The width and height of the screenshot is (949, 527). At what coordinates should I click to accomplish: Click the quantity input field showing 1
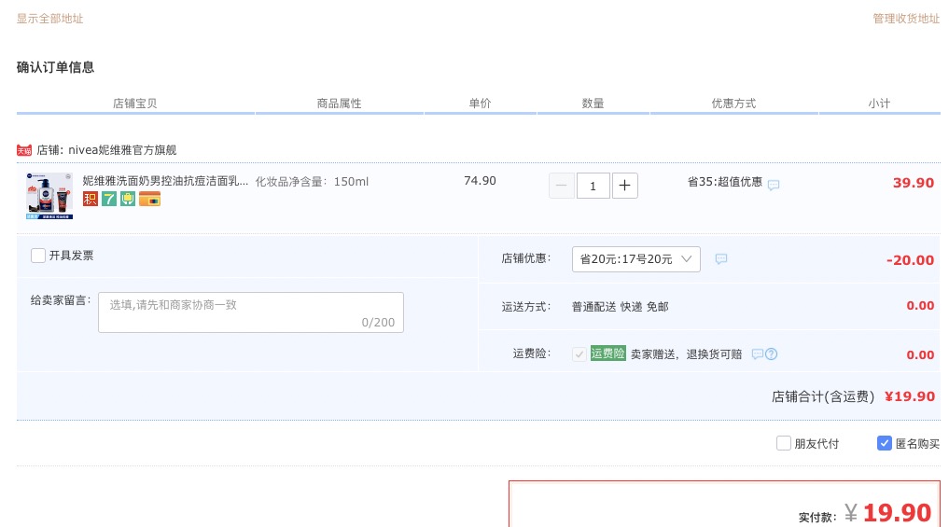click(x=593, y=186)
